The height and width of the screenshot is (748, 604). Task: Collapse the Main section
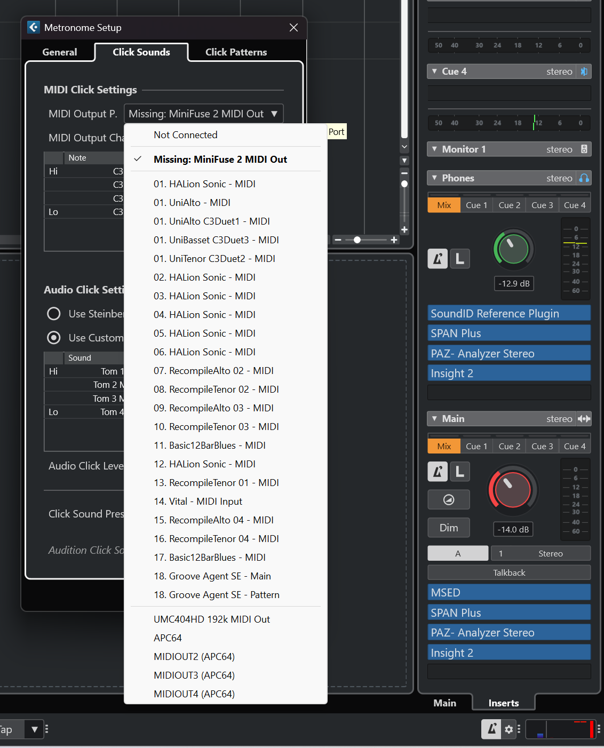pyautogui.click(x=434, y=419)
